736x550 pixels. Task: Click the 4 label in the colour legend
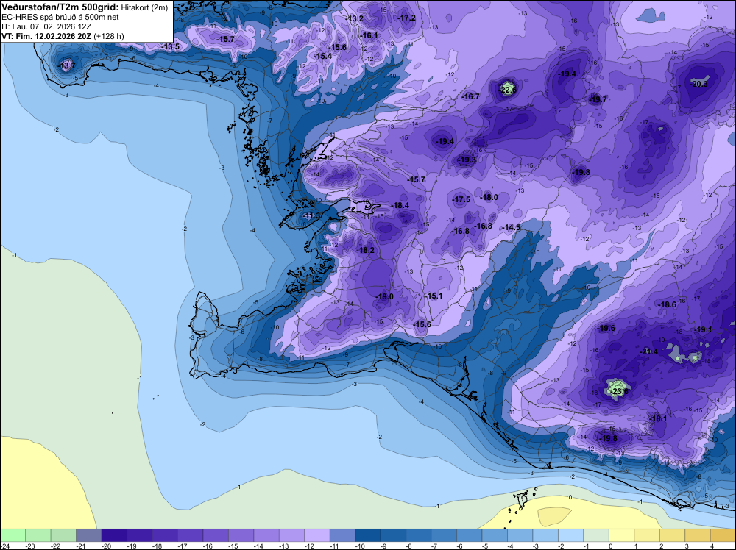pyautogui.click(x=712, y=546)
